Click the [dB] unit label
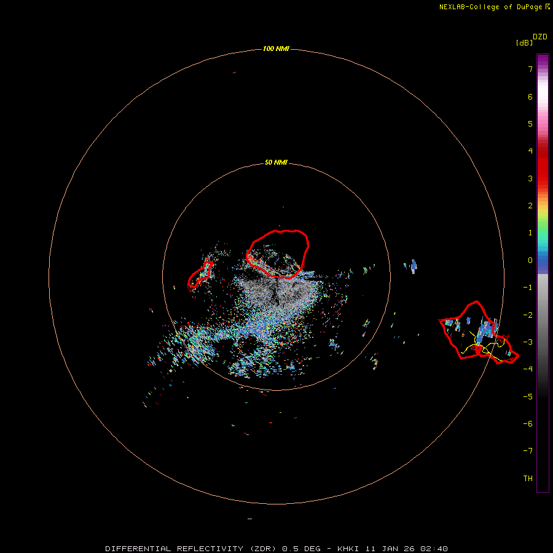This screenshot has height=553, width=553. pos(525,42)
